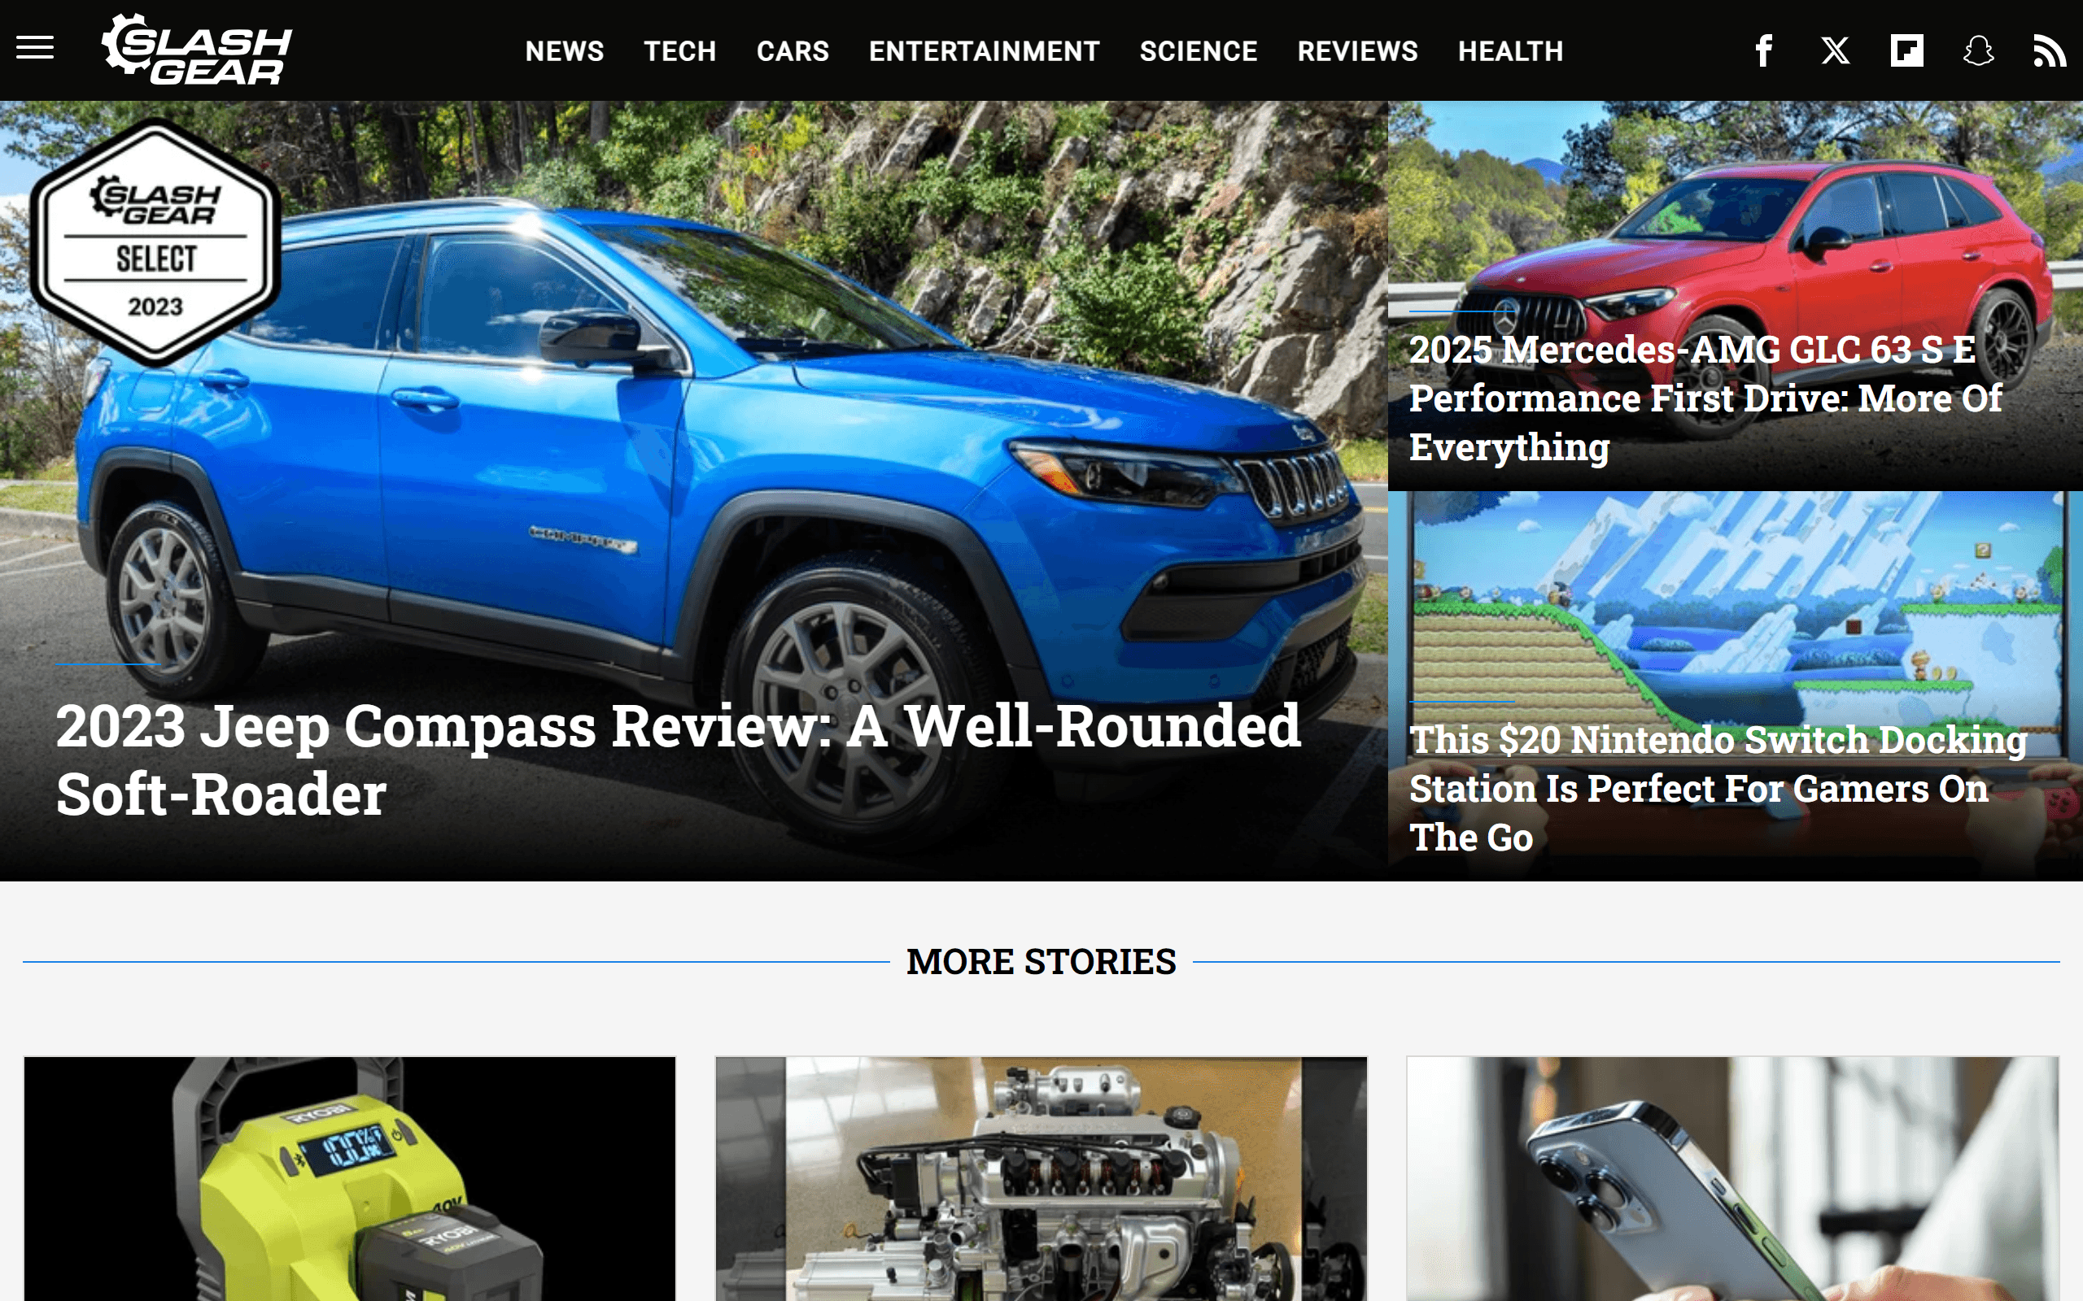Open the hamburger menu icon
Viewport: 2083px width, 1301px height.
tap(34, 48)
